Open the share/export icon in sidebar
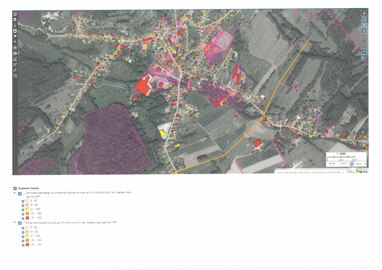This screenshot has width=382, height=270. pyautogui.click(x=15, y=65)
